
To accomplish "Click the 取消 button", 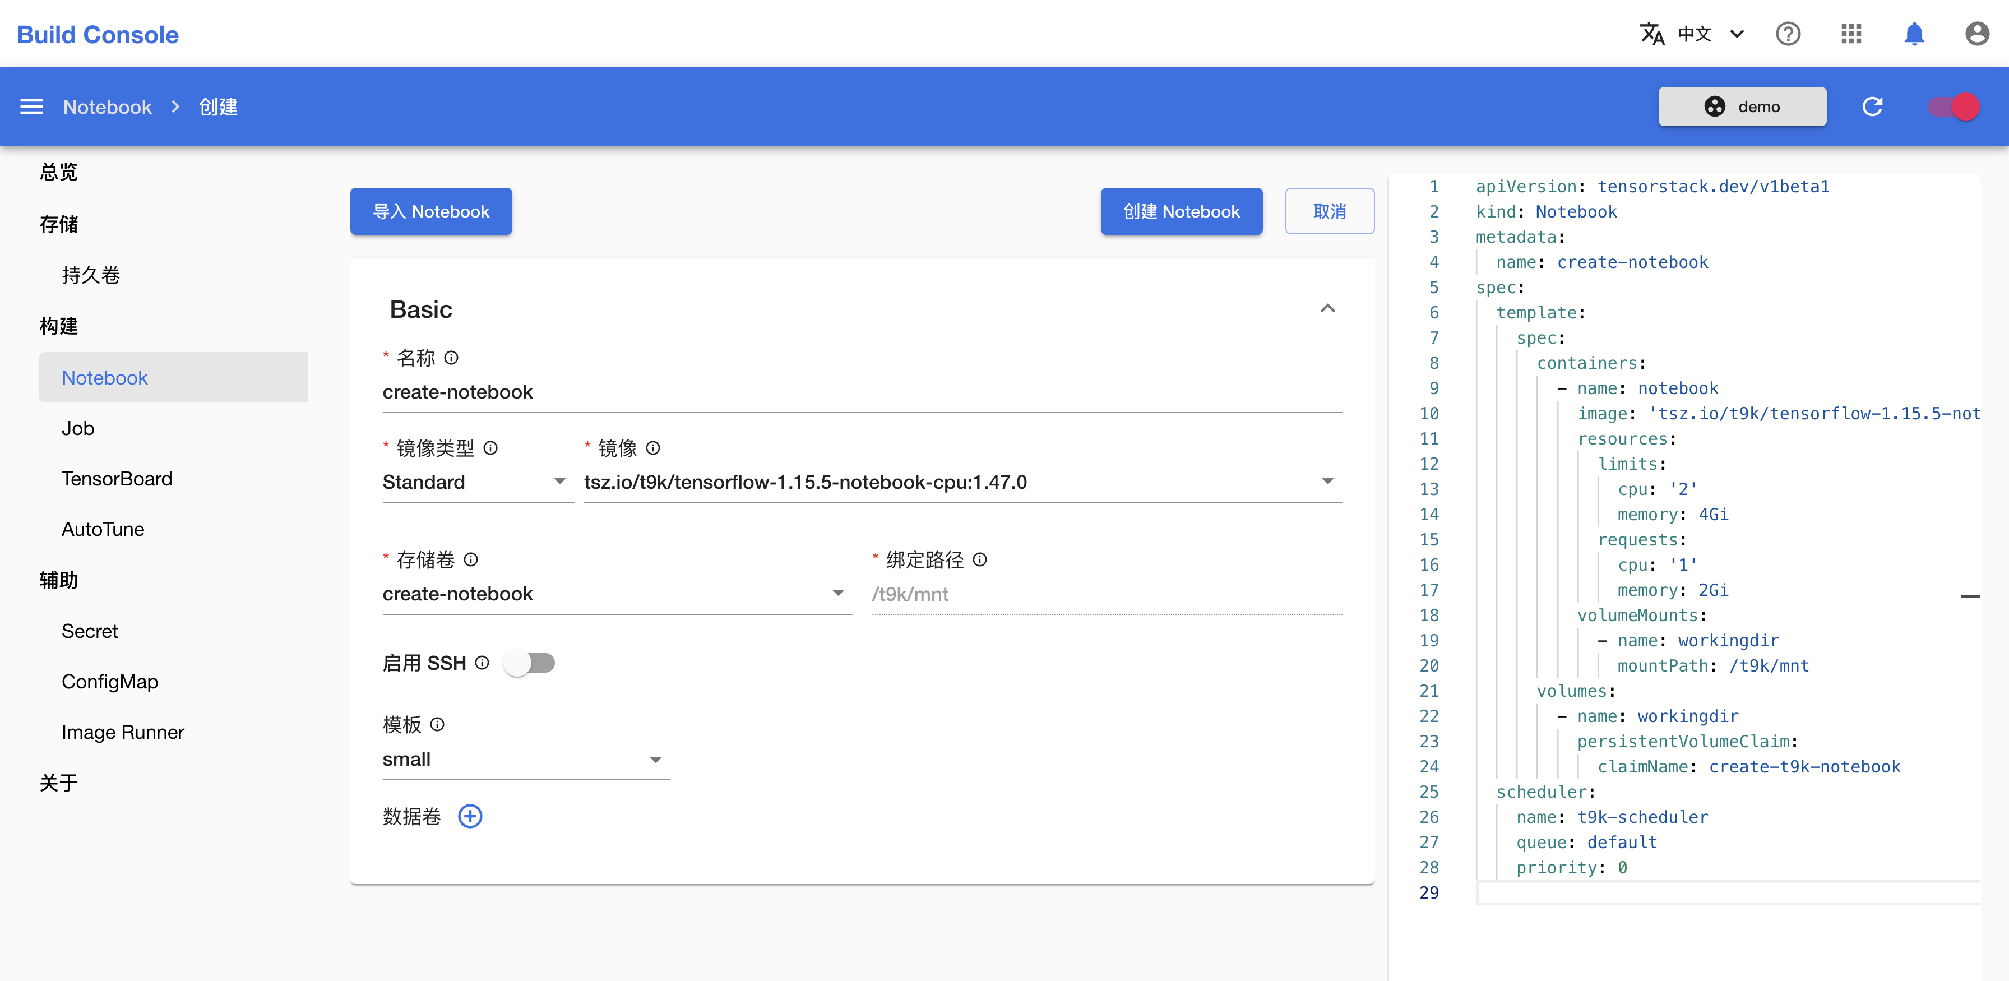I will pos(1329,211).
